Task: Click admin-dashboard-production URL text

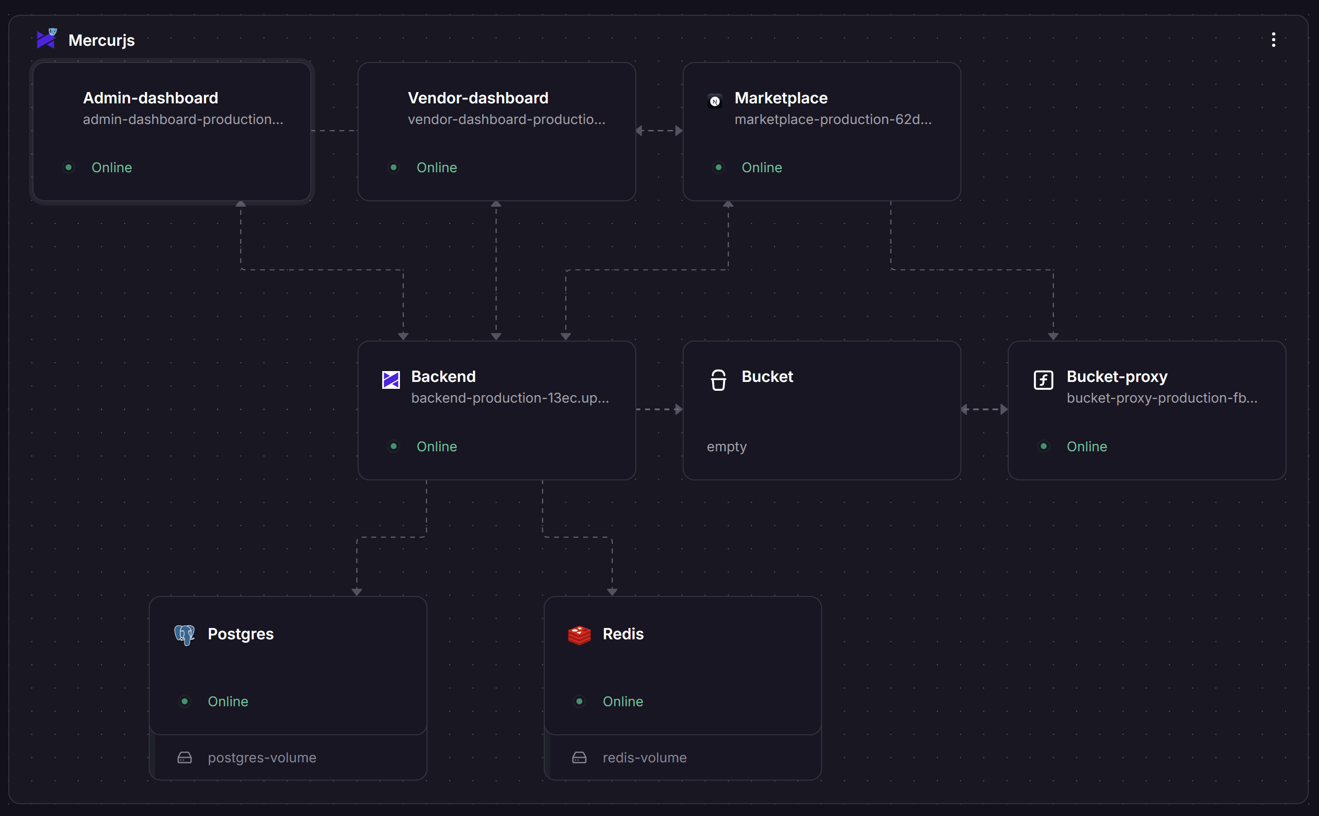Action: click(183, 119)
